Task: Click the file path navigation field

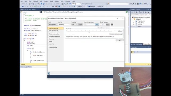Action: click(x=84, y=12)
